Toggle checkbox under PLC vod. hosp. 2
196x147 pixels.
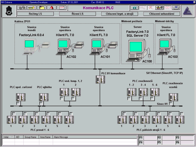click(73, 98)
